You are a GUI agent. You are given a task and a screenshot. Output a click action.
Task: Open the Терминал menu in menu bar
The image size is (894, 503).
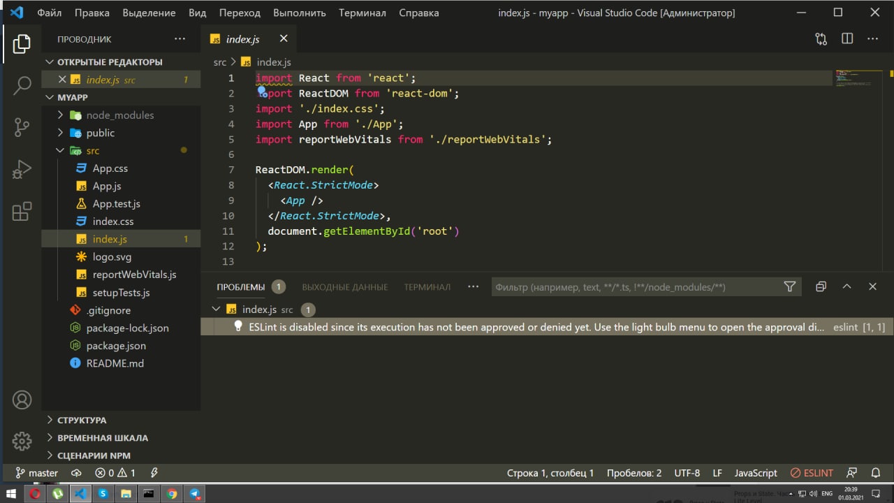coord(362,13)
